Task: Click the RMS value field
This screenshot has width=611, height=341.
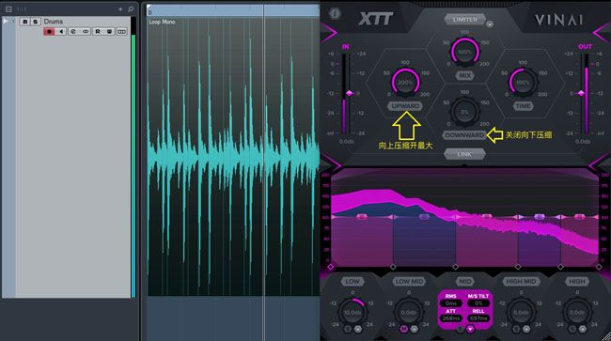Action: 451,303
